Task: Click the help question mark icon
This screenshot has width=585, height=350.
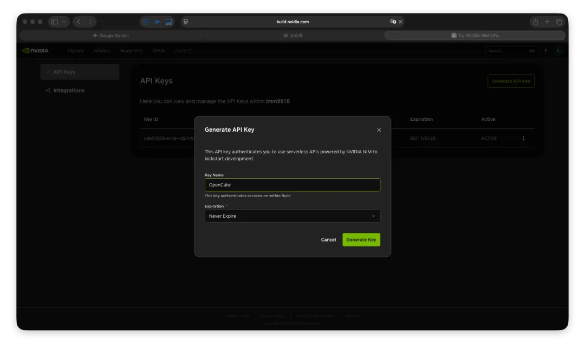Action: click(x=545, y=50)
